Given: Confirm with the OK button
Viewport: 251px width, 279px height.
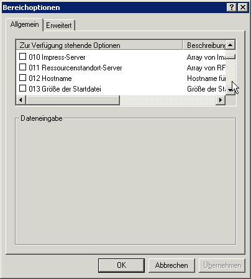Looking at the screenshot, I should 121,265.
